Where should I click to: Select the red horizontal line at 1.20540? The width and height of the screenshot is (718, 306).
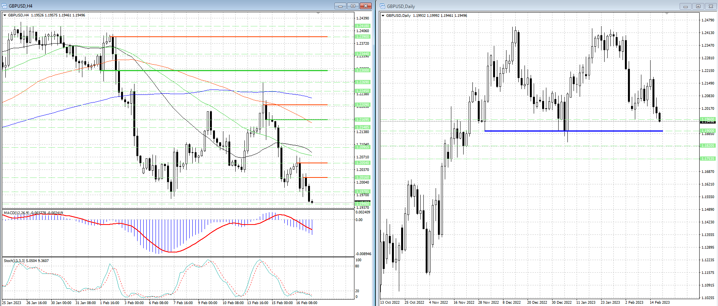(x=312, y=163)
